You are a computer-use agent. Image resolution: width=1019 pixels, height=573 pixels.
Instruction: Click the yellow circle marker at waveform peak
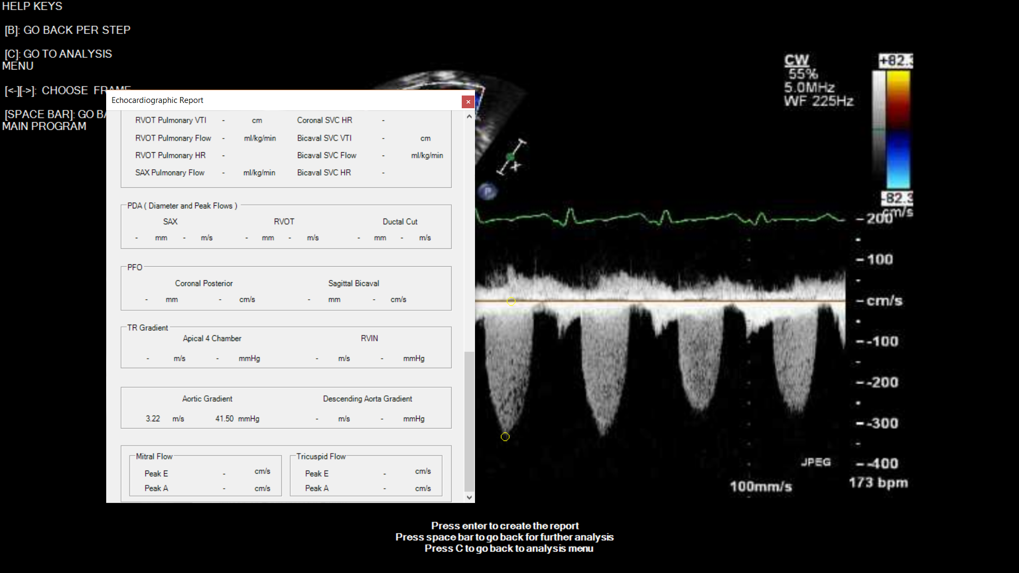click(x=505, y=437)
